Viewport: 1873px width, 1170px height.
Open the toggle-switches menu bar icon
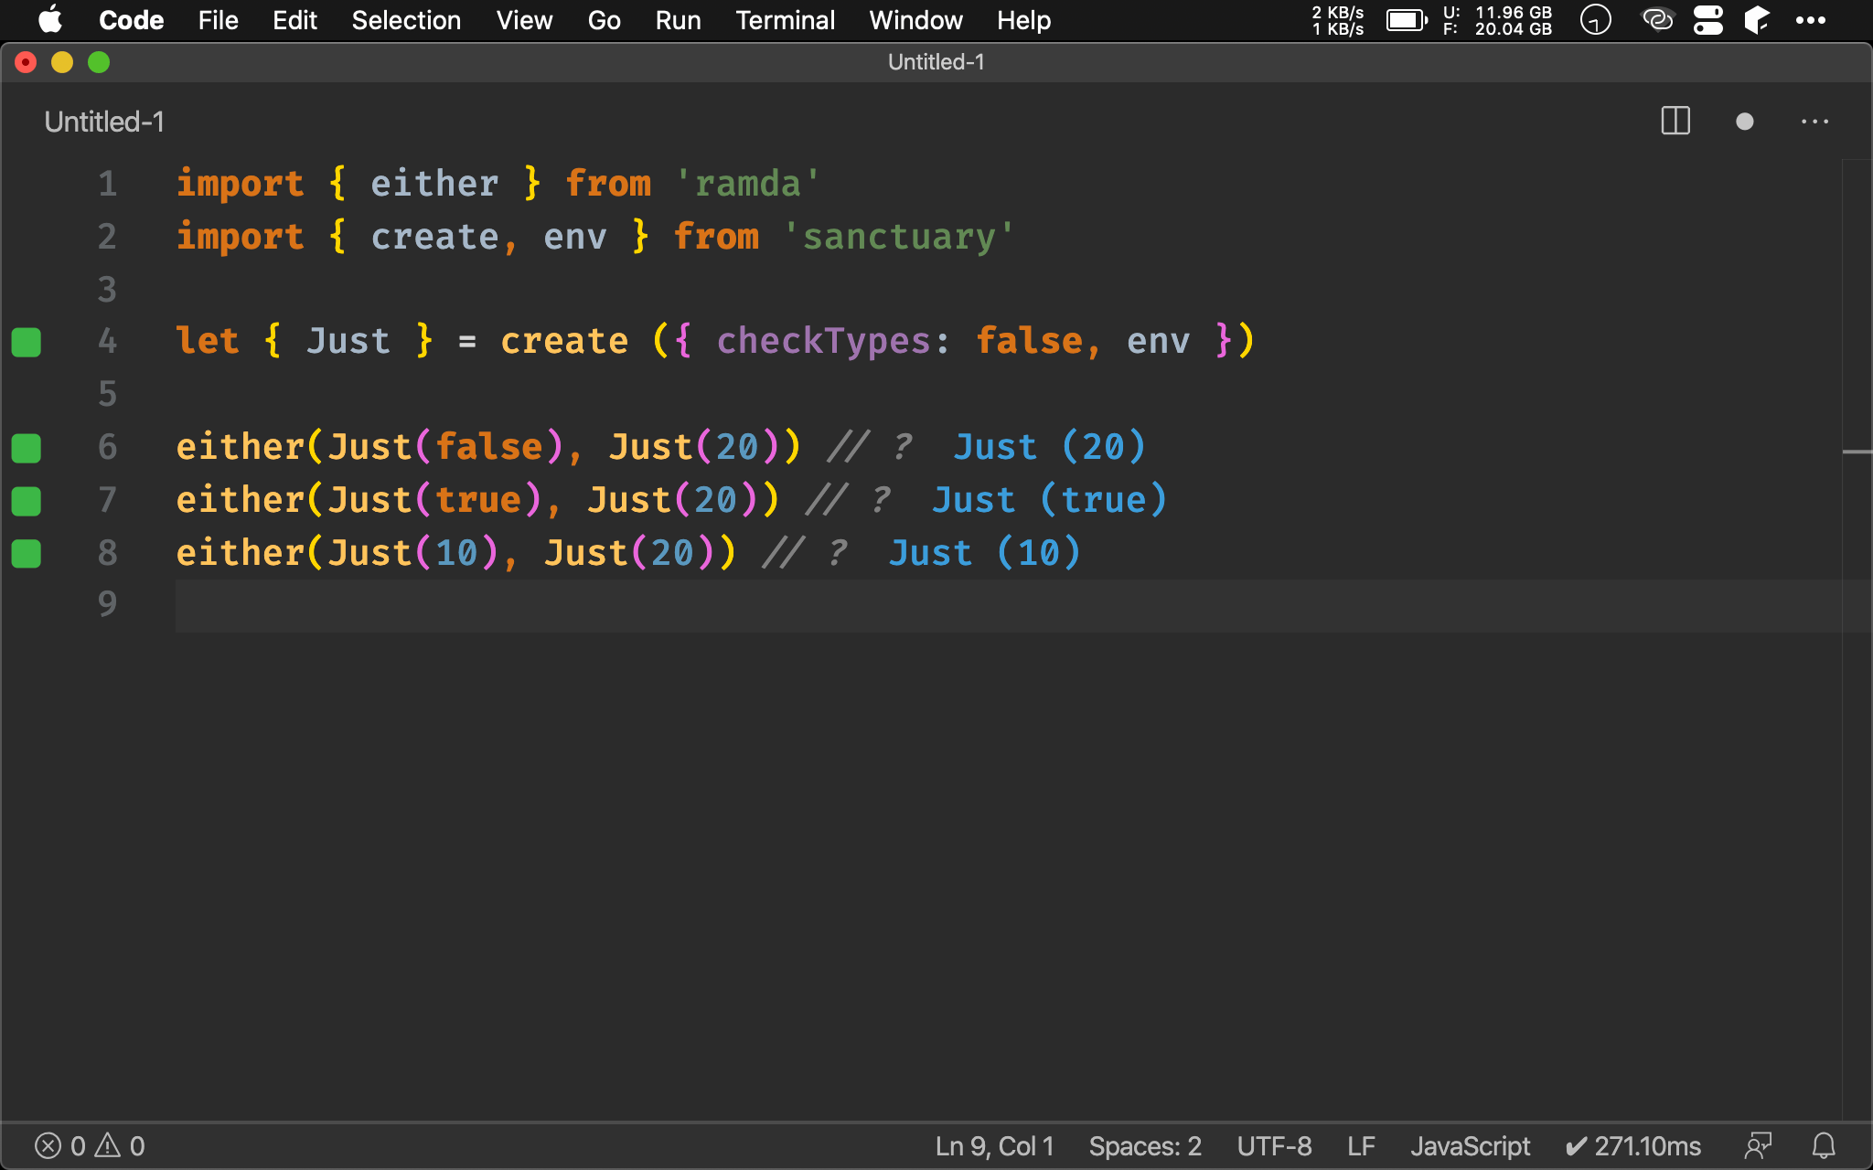pyautogui.click(x=1707, y=20)
